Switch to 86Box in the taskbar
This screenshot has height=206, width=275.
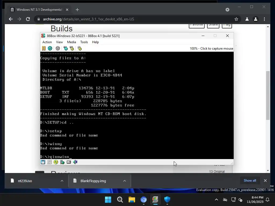155,200
